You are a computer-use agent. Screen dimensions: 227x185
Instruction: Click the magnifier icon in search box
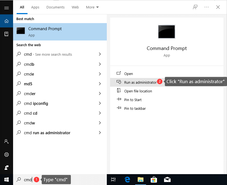coord(19,179)
